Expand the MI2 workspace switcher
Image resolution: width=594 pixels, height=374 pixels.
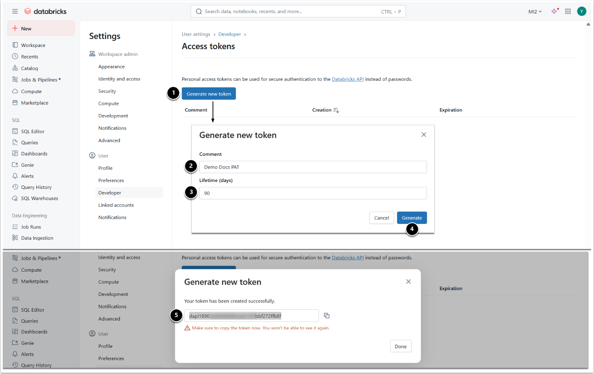[535, 12]
